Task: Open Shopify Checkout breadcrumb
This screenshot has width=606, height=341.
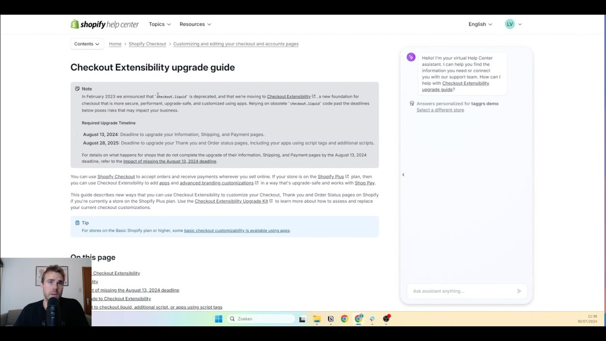Action: point(147,44)
